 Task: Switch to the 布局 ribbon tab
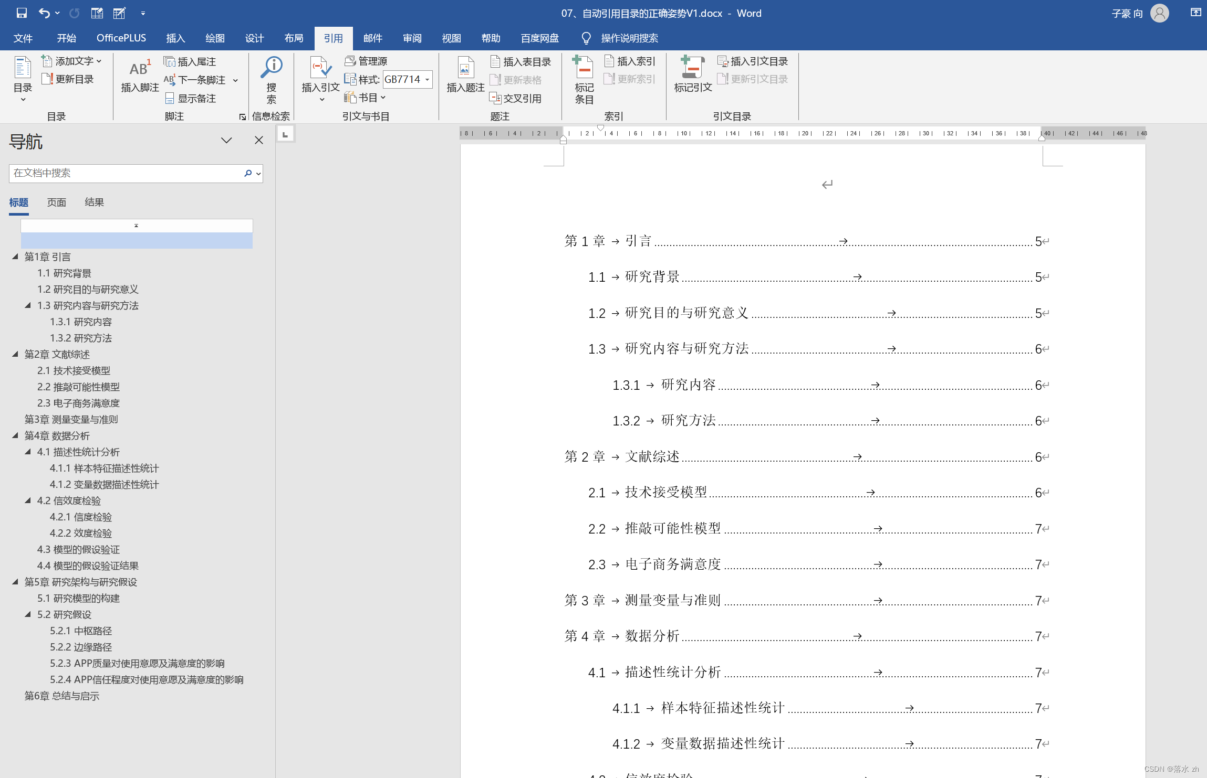point(294,38)
